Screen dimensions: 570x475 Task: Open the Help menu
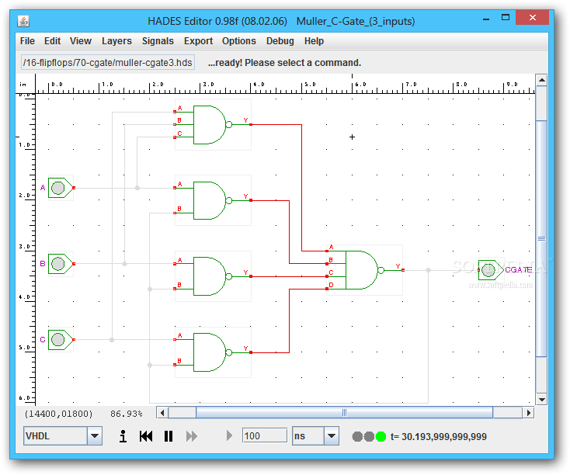314,41
